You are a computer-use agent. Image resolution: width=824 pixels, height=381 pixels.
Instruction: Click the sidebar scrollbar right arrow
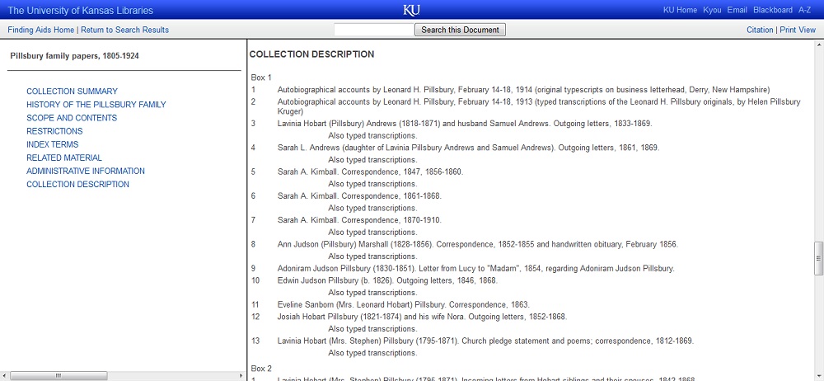point(242,376)
